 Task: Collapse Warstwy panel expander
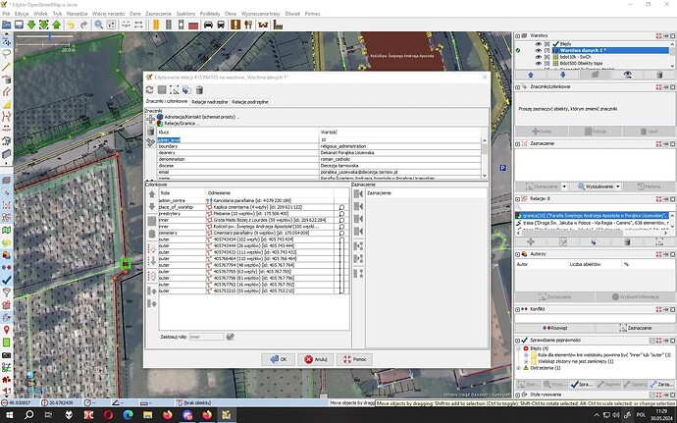(518, 36)
